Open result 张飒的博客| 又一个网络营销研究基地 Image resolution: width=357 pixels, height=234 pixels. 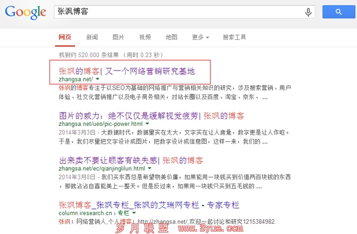tap(127, 71)
